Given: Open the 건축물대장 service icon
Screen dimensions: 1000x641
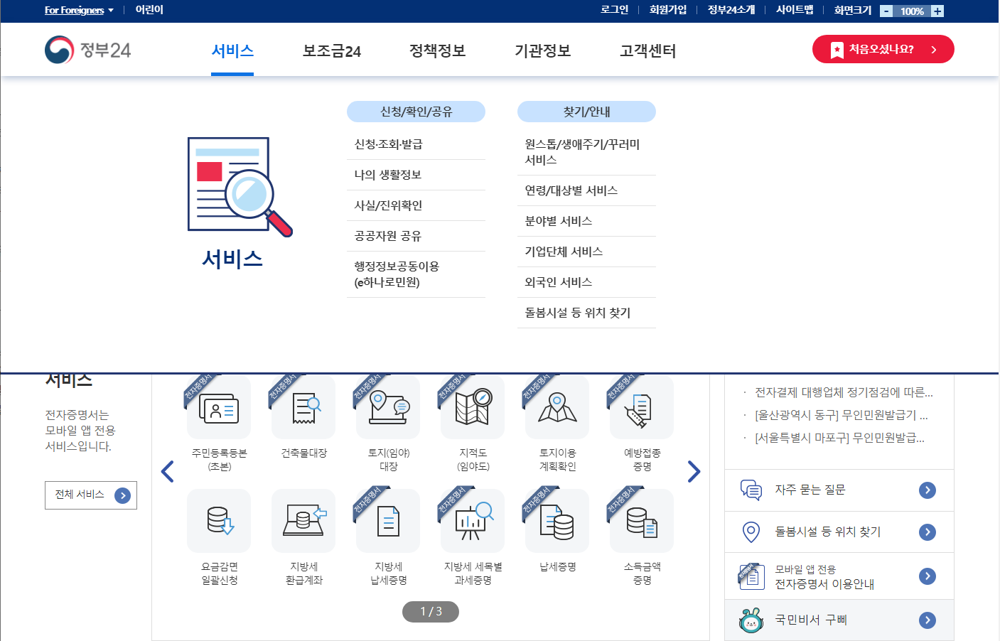Looking at the screenshot, I should tap(303, 409).
